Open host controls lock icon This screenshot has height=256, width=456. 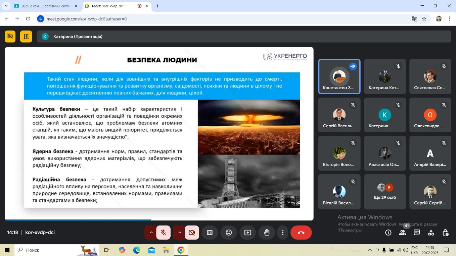(x=445, y=233)
